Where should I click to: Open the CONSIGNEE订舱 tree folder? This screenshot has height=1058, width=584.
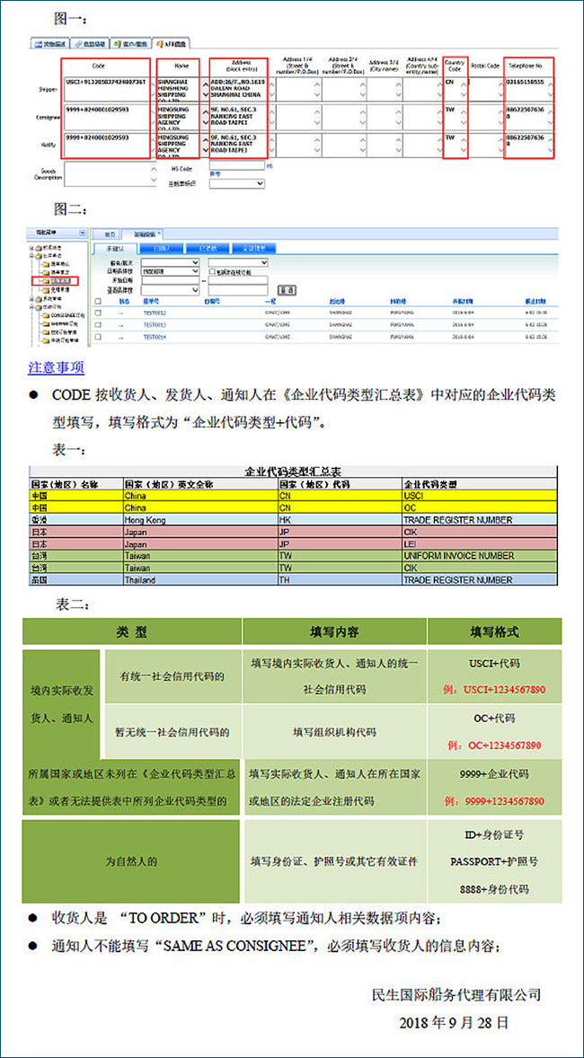tap(64, 315)
